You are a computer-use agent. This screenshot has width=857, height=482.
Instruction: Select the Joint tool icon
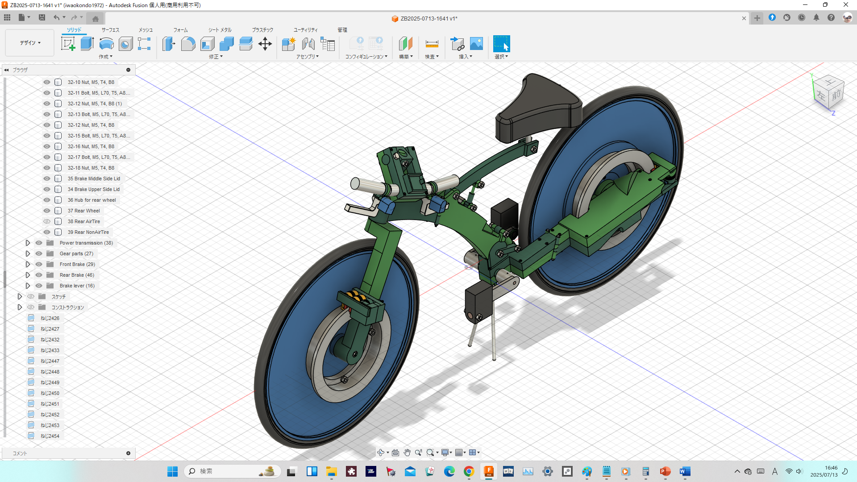308,44
